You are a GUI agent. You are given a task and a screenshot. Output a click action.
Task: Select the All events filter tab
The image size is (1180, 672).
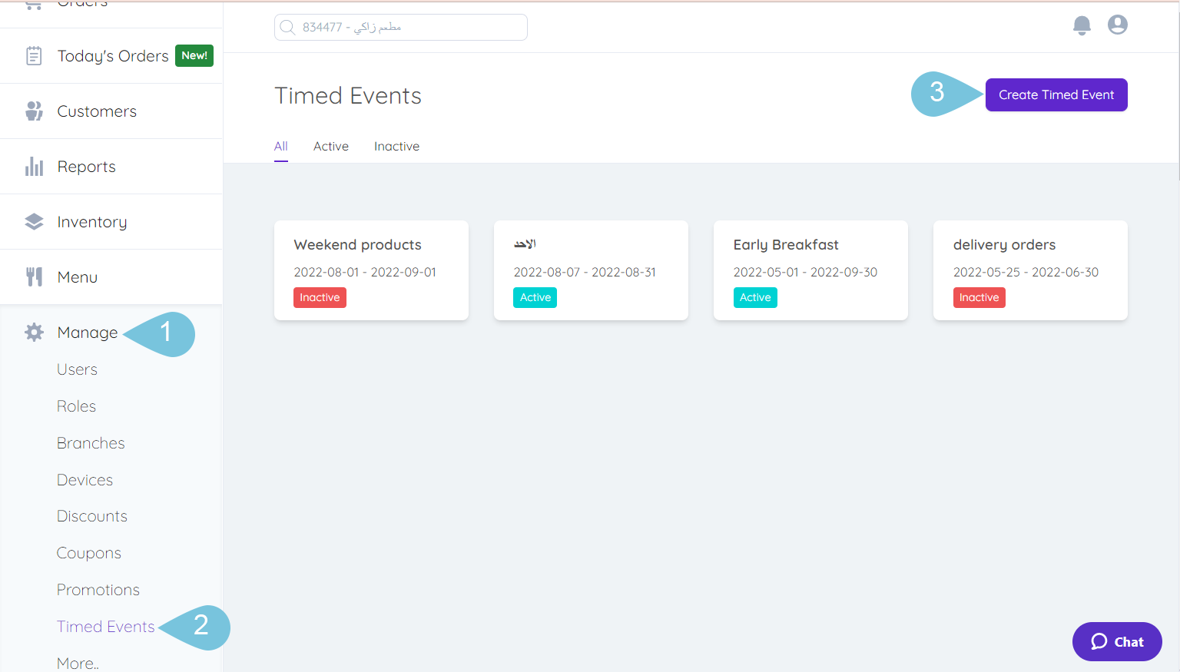pos(280,146)
